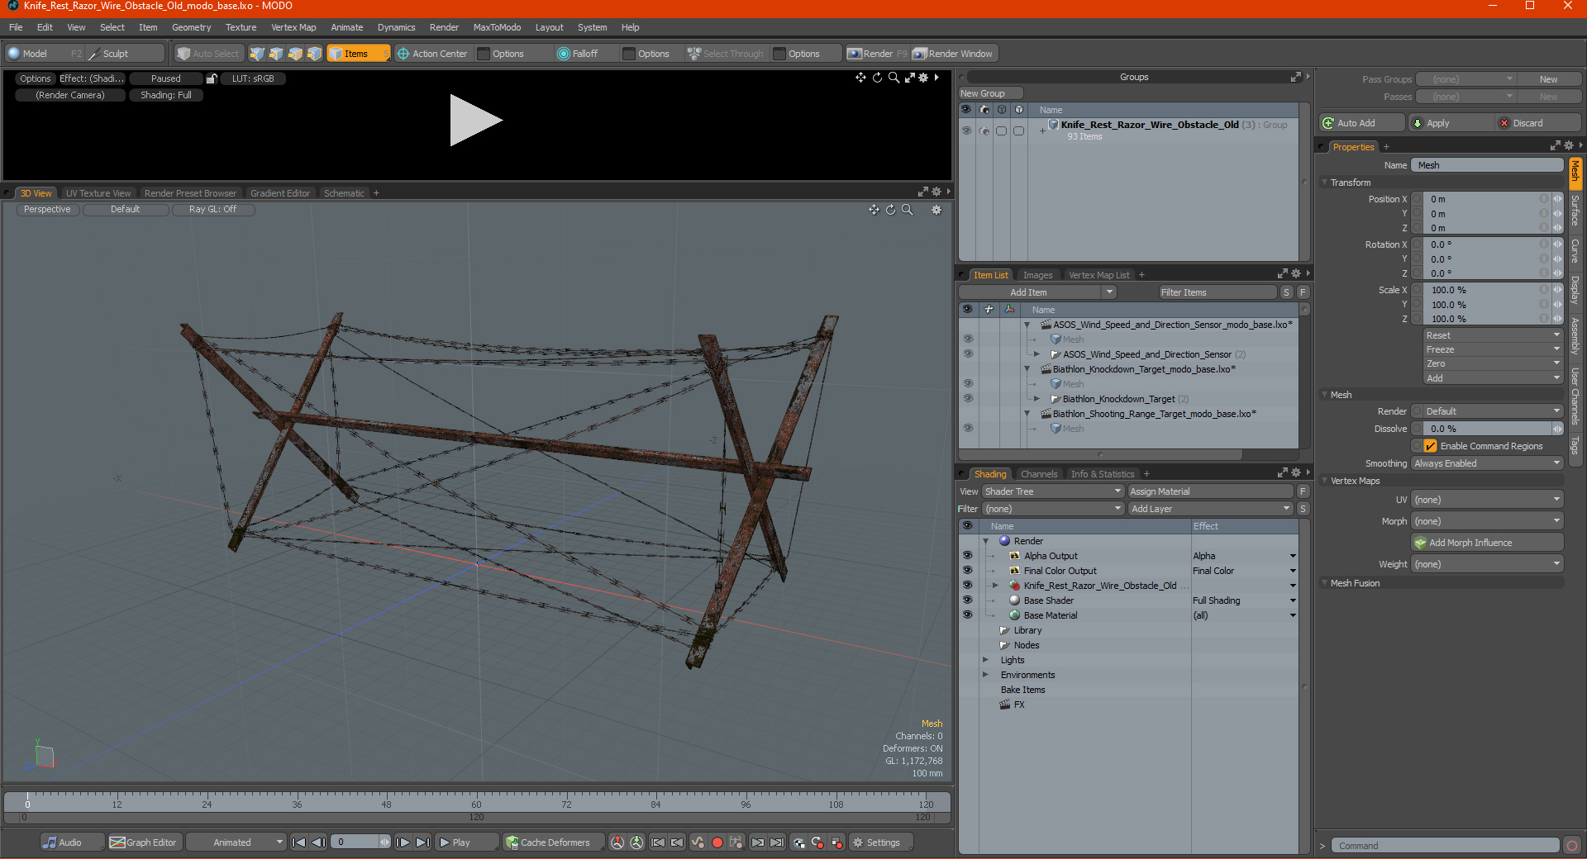This screenshot has width=1587, height=859.
Task: Click large play arrow in render preview
Action: [474, 121]
